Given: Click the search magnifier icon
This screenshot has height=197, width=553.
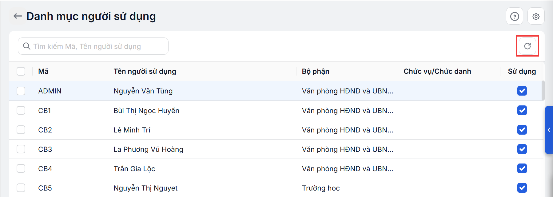Looking at the screenshot, I should (27, 46).
